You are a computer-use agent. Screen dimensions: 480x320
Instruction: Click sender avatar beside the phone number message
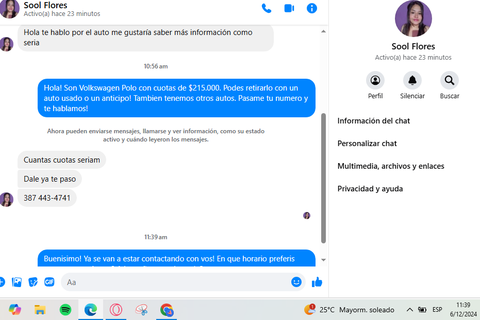[6, 200]
